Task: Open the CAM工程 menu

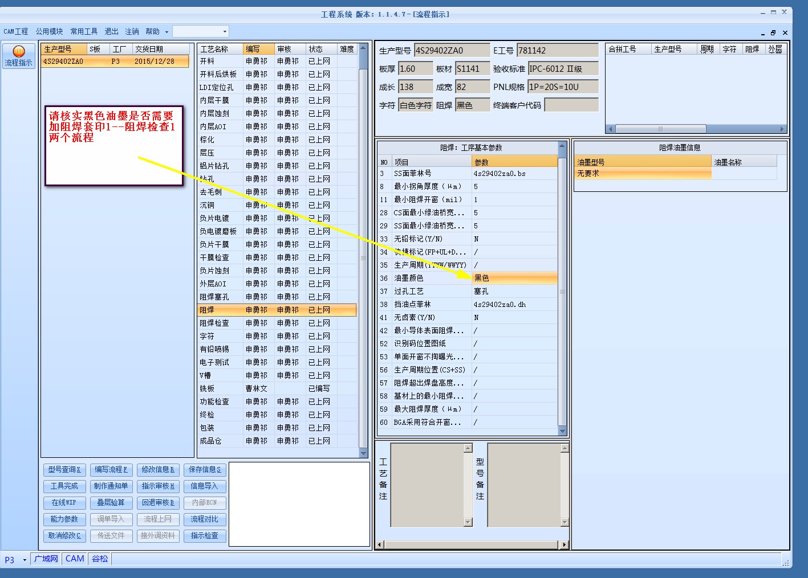Action: [x=16, y=31]
